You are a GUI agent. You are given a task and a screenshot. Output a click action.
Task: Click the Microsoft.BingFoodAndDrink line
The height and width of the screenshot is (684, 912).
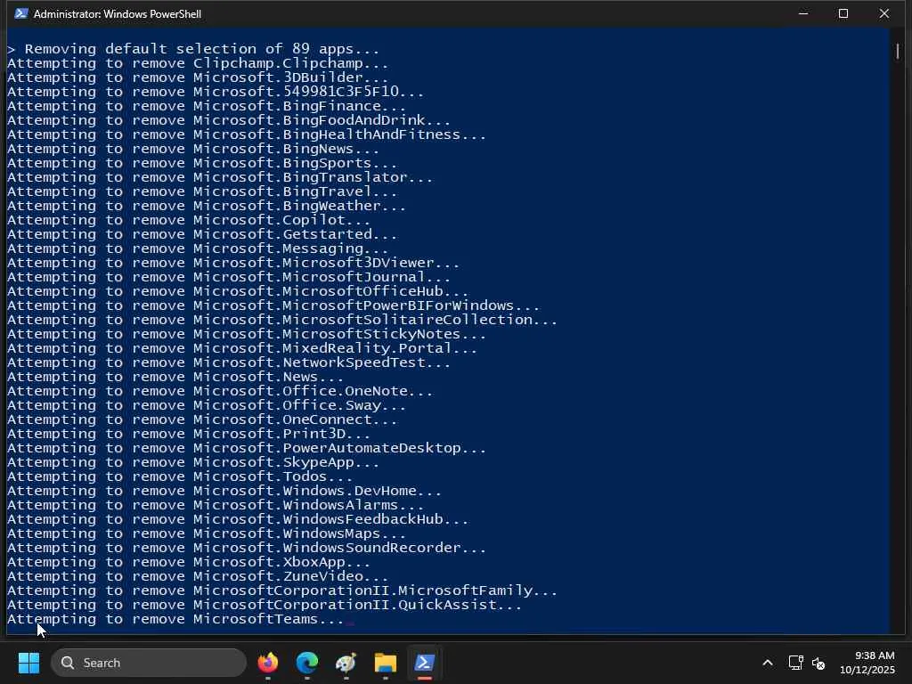point(229,120)
